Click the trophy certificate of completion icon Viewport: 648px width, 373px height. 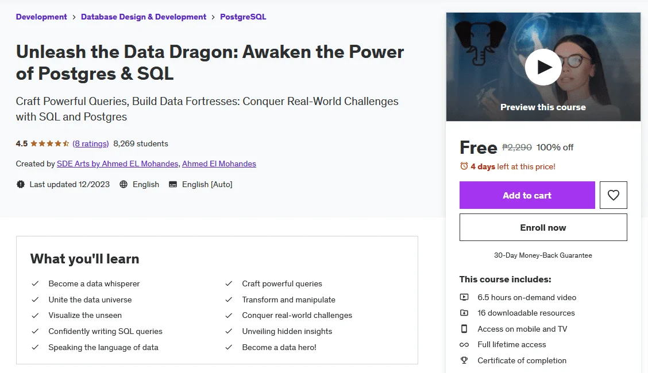coord(464,360)
